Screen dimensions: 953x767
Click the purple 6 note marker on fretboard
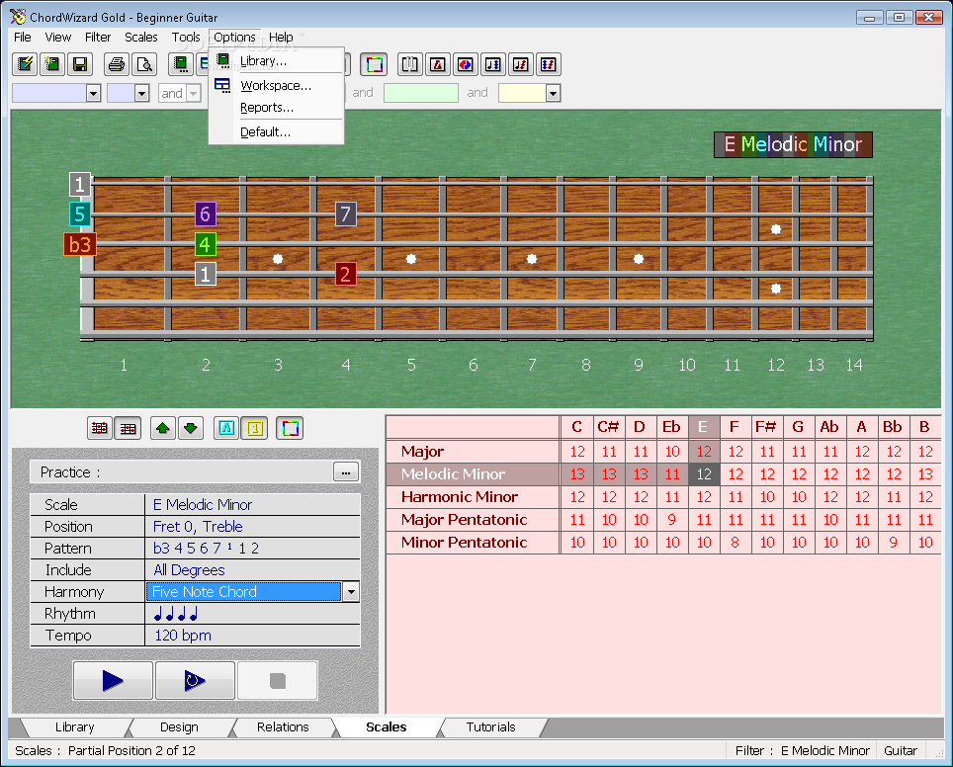(x=206, y=213)
